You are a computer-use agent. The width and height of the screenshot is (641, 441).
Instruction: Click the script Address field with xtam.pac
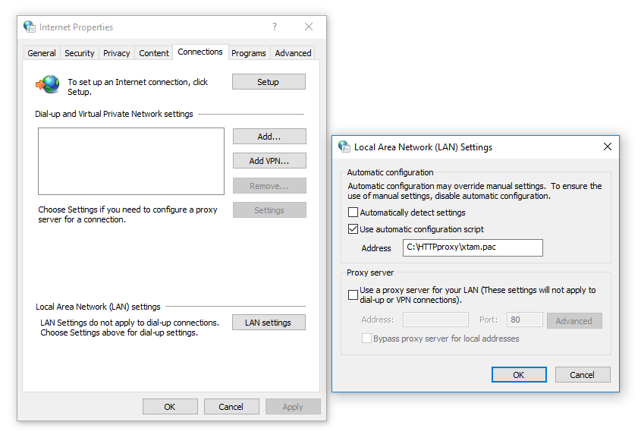[x=473, y=247]
